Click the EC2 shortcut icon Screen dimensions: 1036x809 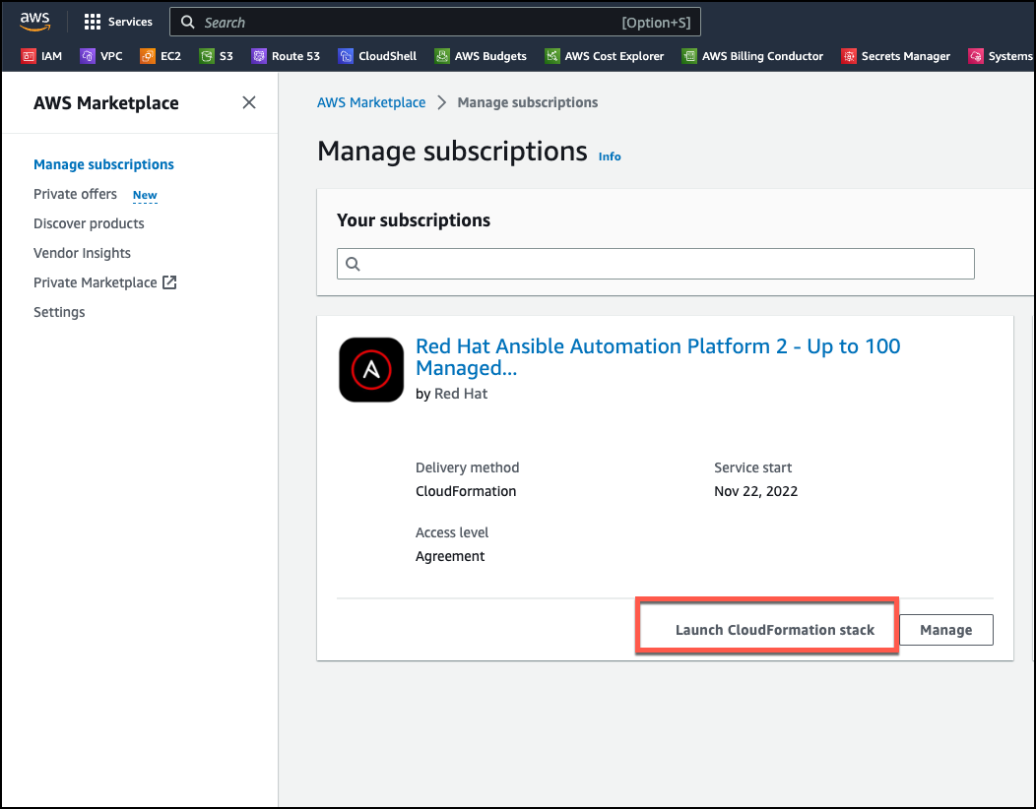click(148, 56)
